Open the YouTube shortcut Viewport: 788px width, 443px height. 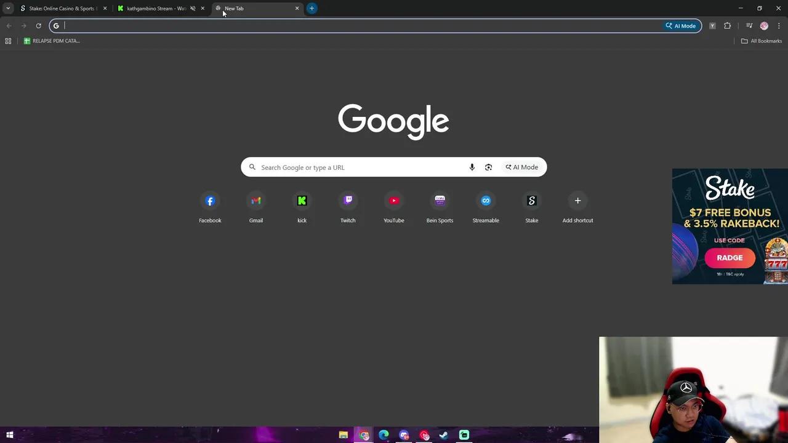click(394, 201)
